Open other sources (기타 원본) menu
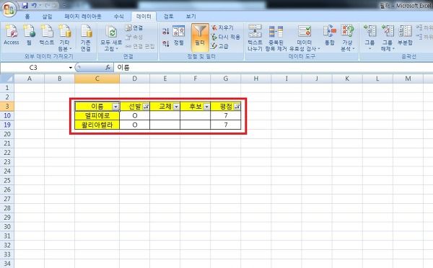 pyautogui.click(x=65, y=37)
